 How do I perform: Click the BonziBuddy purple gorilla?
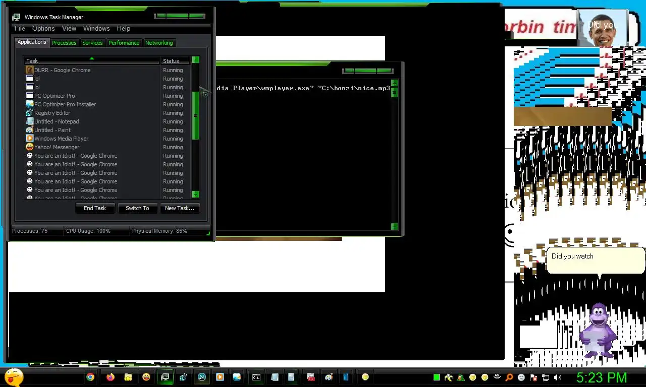click(x=598, y=330)
